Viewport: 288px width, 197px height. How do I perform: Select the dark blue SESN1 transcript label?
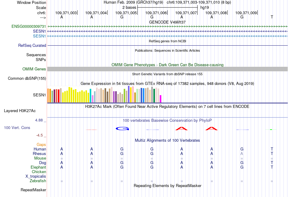pos(39,31)
